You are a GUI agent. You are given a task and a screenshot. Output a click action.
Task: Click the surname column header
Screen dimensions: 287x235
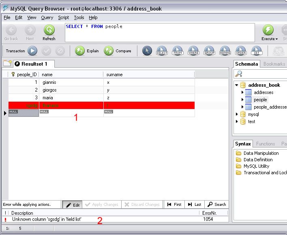coord(149,75)
